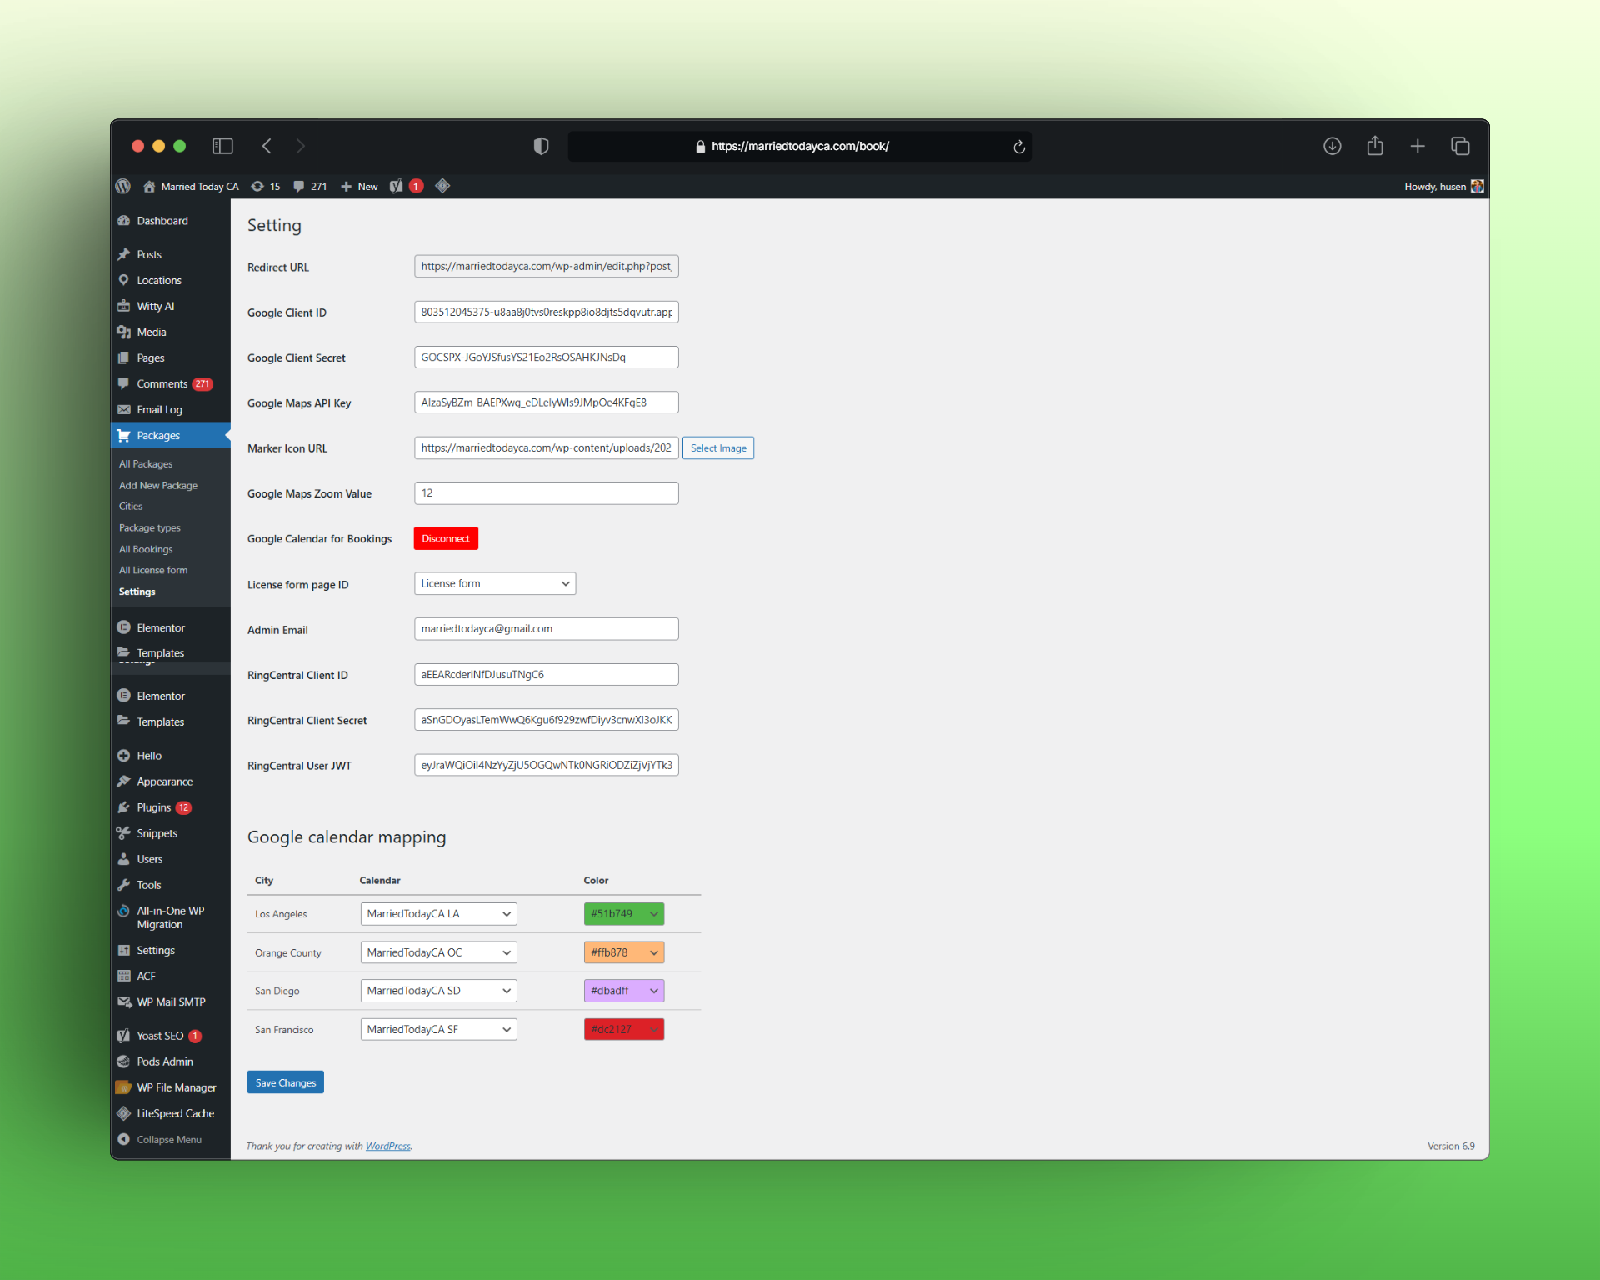Reload the page with the refresh icon
This screenshot has height=1280, width=1600.
tap(1018, 147)
